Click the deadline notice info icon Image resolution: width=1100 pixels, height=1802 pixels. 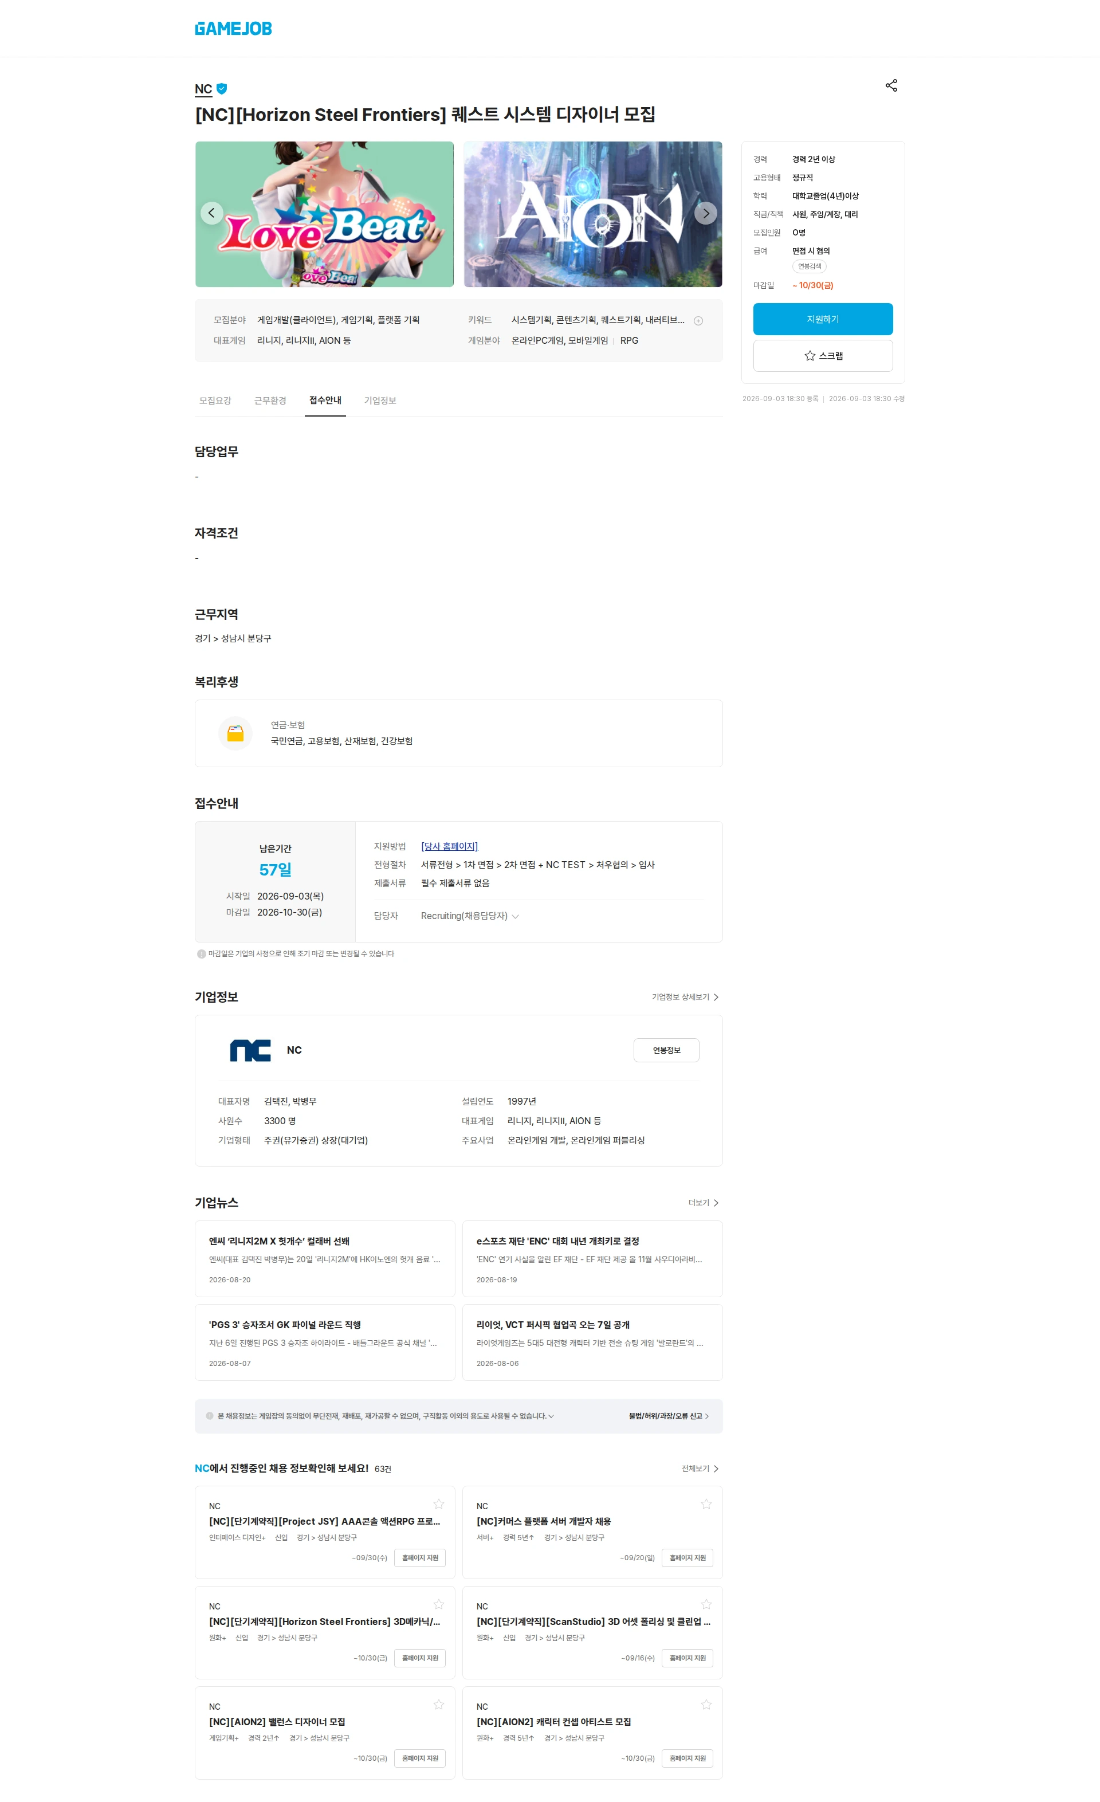coord(201,953)
